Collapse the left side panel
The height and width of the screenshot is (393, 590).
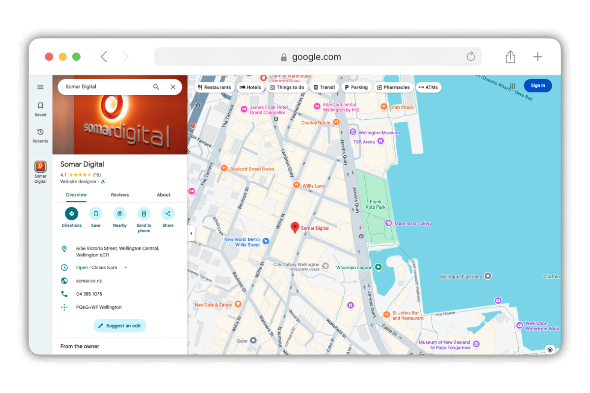[191, 233]
